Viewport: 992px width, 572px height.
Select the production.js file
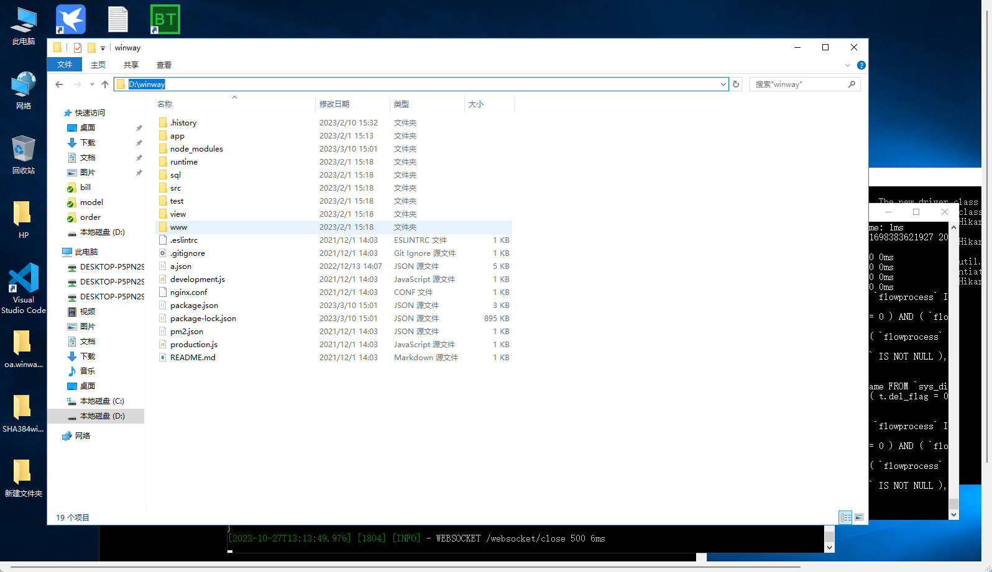click(x=193, y=345)
